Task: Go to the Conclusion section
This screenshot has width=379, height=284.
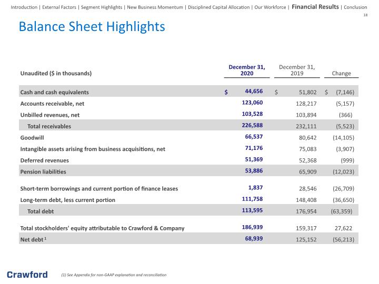Action: pyautogui.click(x=355, y=7)
